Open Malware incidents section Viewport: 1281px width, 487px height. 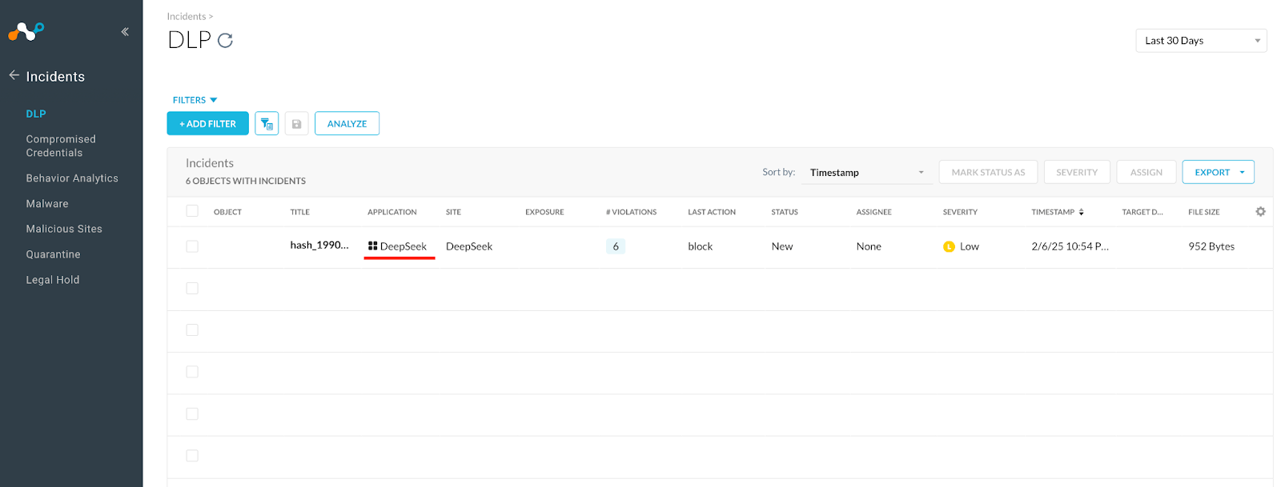[x=47, y=204]
